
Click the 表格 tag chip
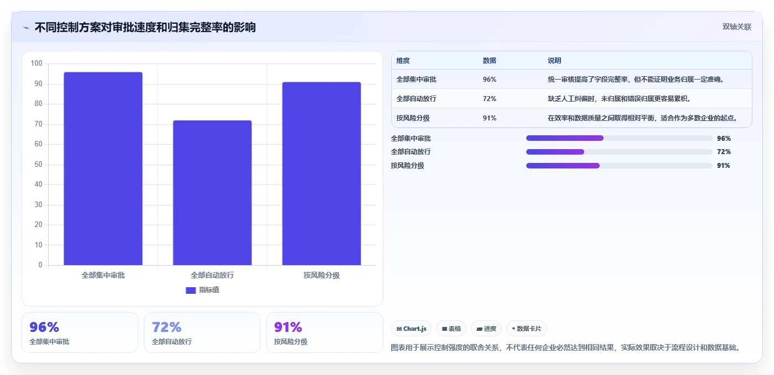coord(451,329)
